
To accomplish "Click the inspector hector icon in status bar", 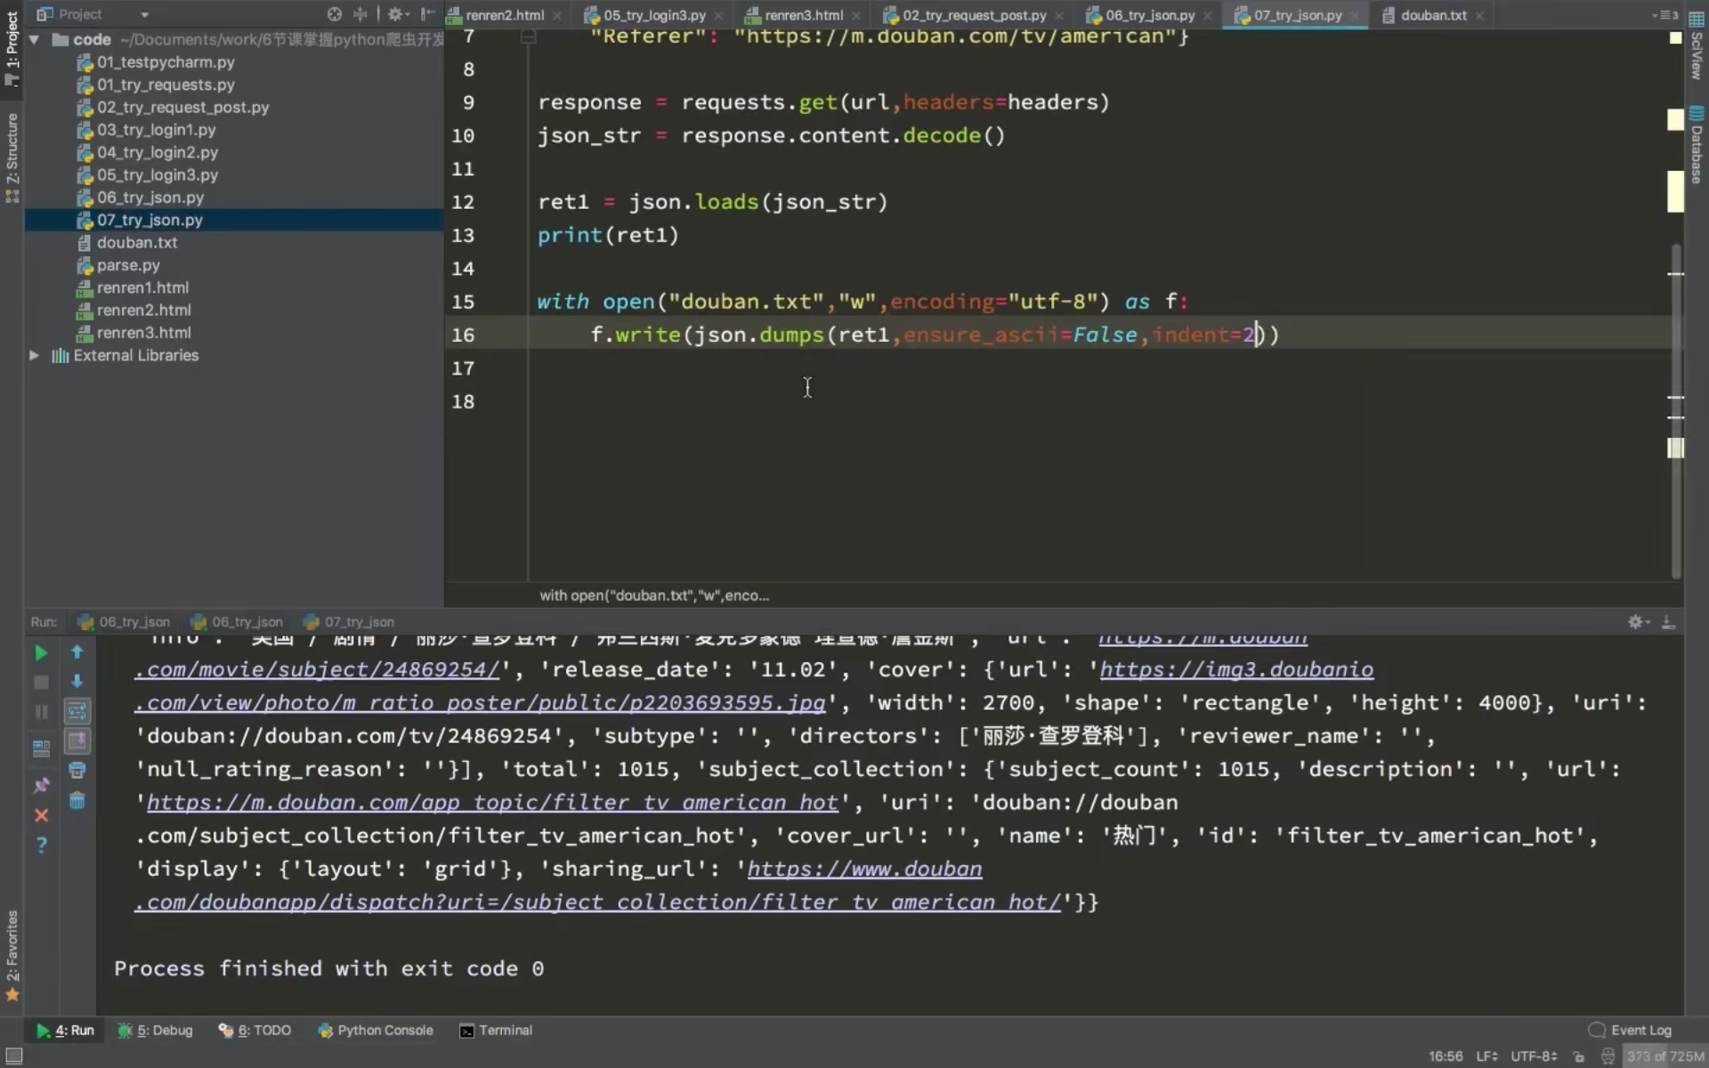I will pyautogui.click(x=1608, y=1056).
